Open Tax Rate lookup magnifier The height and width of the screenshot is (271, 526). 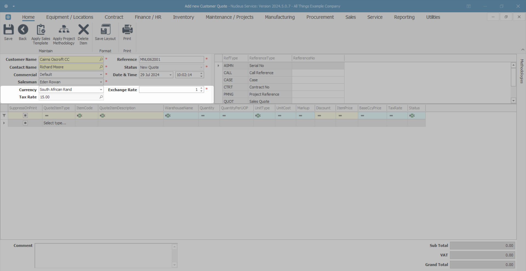click(101, 97)
